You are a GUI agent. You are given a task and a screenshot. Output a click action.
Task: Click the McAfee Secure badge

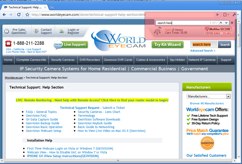pos(218,31)
